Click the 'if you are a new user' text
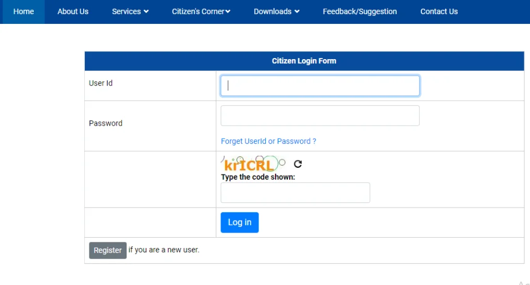 [164, 250]
